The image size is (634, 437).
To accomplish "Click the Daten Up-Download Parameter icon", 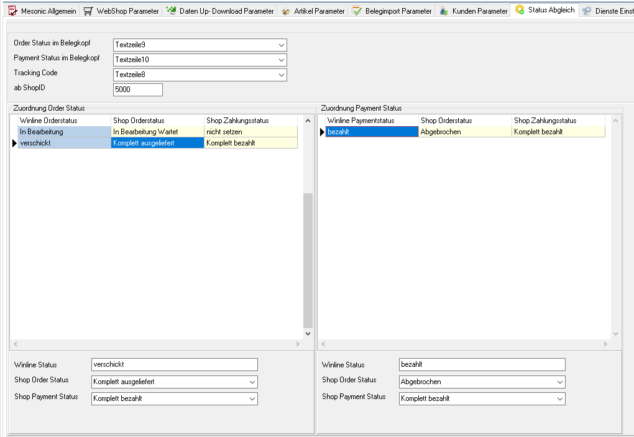I will pos(171,11).
